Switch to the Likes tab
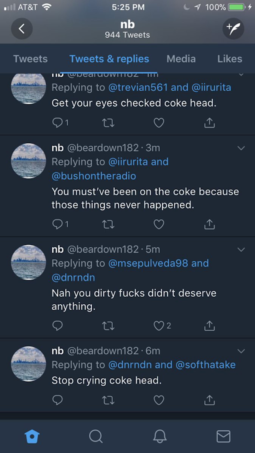 [229, 59]
